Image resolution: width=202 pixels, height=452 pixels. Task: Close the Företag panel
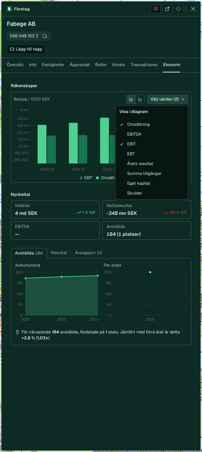click(x=193, y=9)
